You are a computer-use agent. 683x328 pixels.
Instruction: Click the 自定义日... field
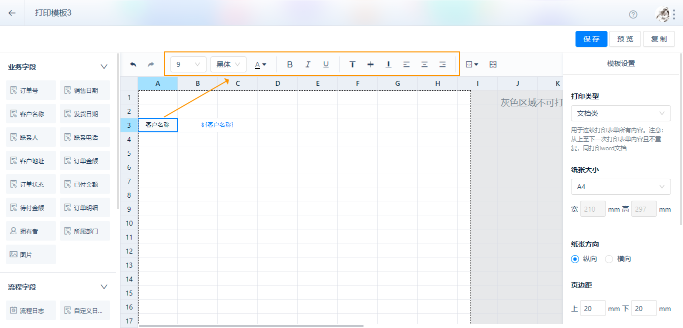85,311
